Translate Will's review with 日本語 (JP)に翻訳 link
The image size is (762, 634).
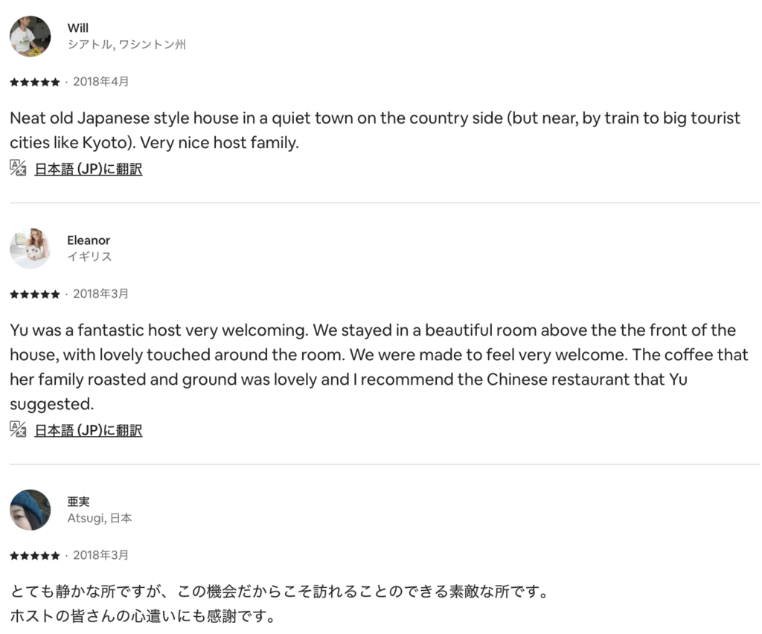89,169
